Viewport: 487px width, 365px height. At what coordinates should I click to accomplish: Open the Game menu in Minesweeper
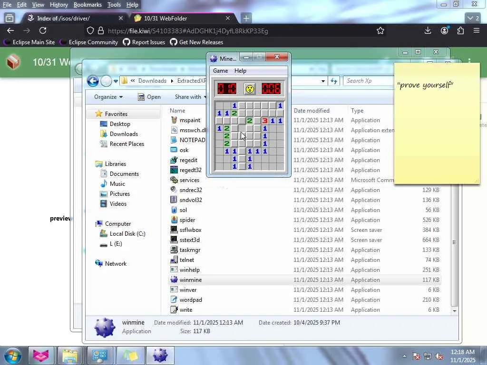(x=221, y=71)
